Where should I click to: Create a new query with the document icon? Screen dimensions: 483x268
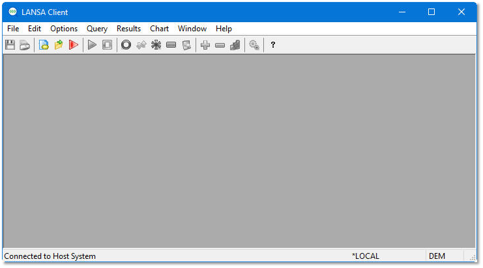(x=44, y=45)
